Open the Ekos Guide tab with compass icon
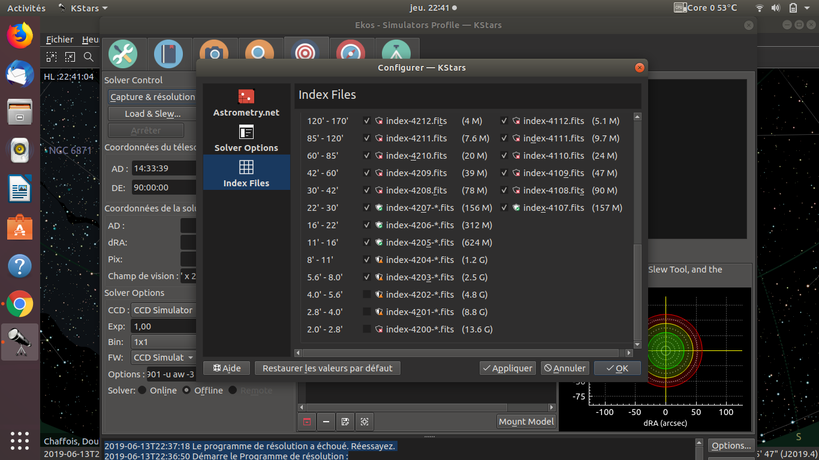 pos(351,54)
